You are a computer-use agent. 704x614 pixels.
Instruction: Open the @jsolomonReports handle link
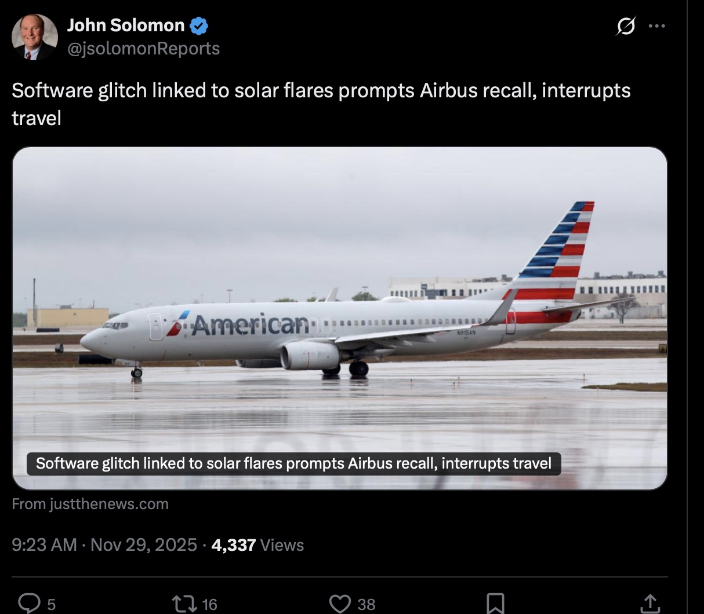click(x=143, y=49)
